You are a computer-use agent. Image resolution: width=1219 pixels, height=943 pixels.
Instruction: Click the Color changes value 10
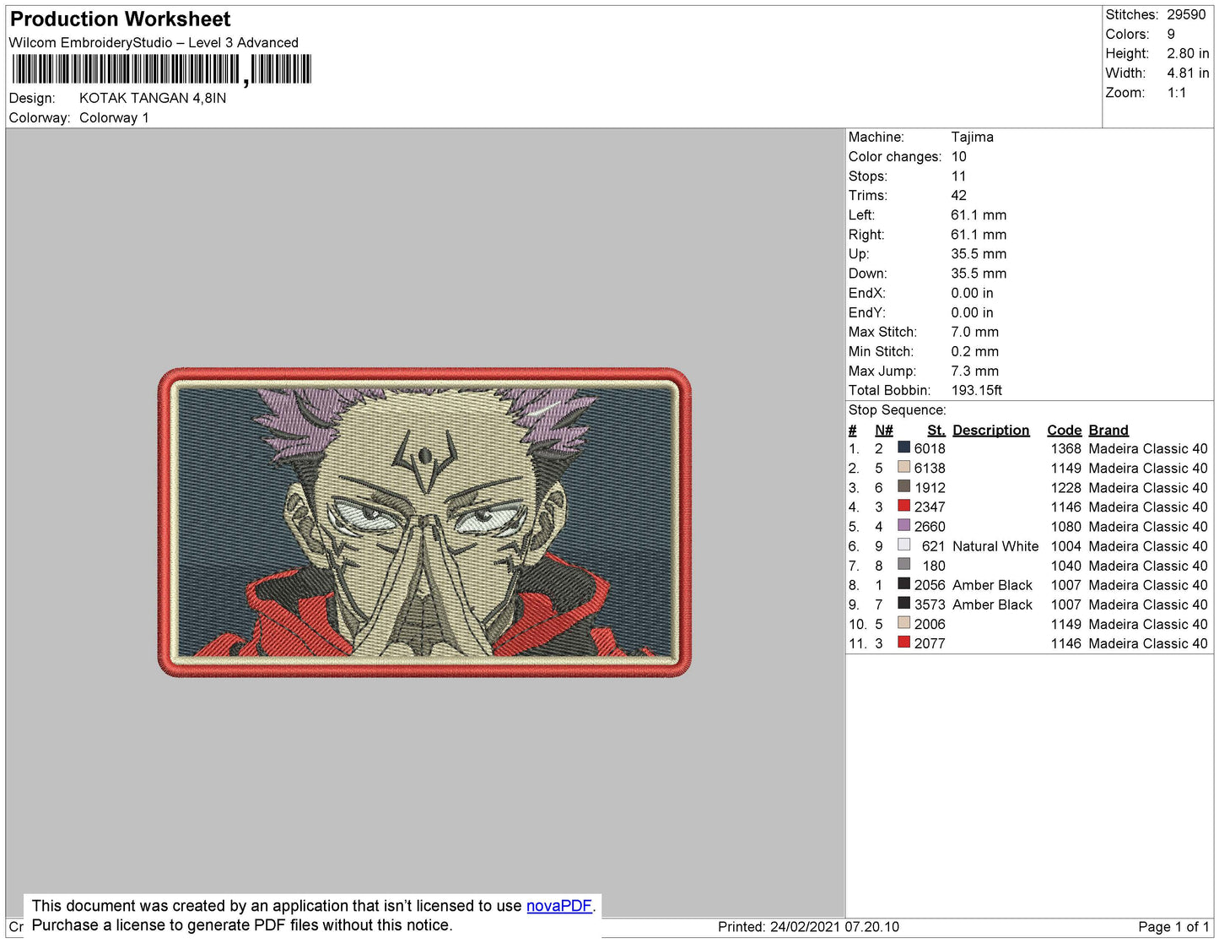(x=958, y=157)
